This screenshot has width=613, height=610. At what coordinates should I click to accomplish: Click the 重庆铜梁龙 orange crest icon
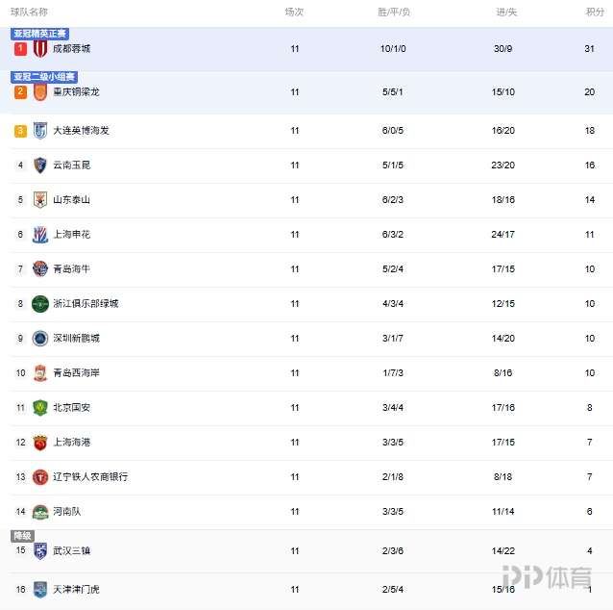point(40,92)
